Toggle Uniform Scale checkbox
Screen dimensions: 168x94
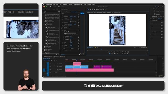[71, 21]
